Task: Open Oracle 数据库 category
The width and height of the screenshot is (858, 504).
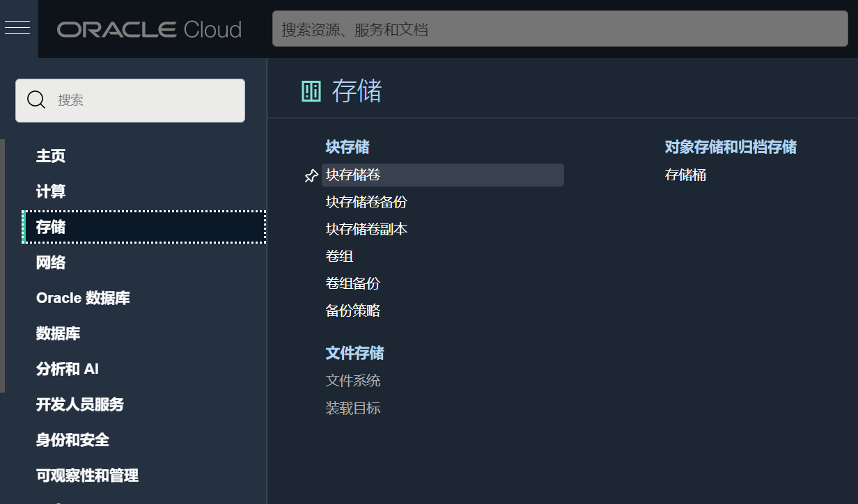Action: 83,298
